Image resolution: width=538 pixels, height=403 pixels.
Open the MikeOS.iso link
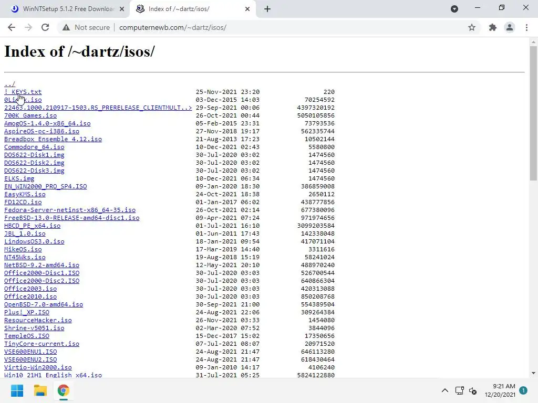click(x=23, y=249)
